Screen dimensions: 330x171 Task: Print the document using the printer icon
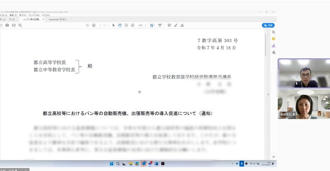pyautogui.click(x=7, y=25)
